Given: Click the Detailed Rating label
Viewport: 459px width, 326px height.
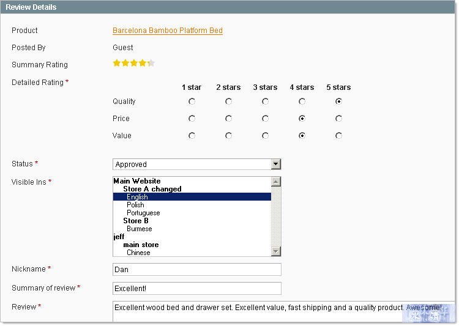Looking at the screenshot, I should click(x=37, y=83).
